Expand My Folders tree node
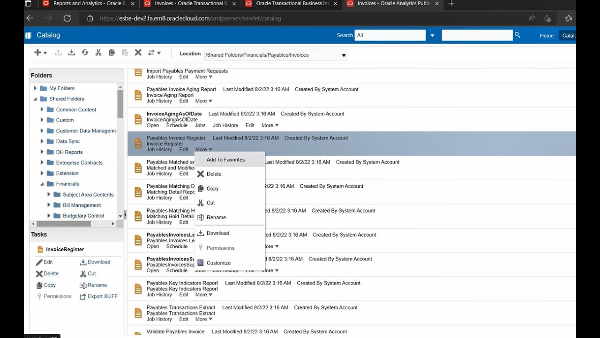 click(x=35, y=88)
